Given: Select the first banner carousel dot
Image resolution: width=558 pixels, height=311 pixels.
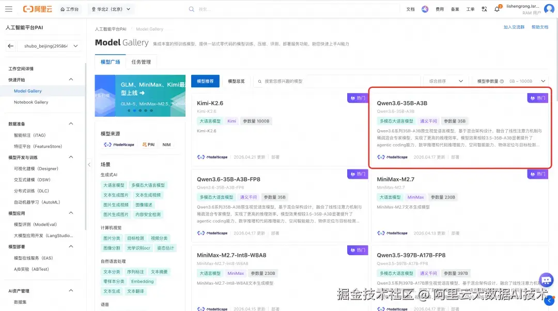Looking at the screenshot, I should pos(129,111).
